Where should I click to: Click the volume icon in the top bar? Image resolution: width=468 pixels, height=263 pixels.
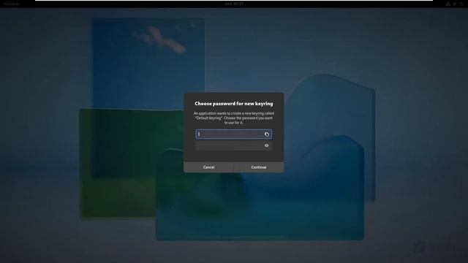455,4
